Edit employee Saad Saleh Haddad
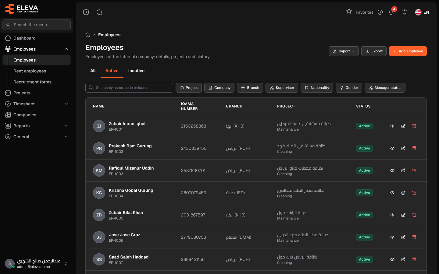439x274 pixels. coord(403,259)
